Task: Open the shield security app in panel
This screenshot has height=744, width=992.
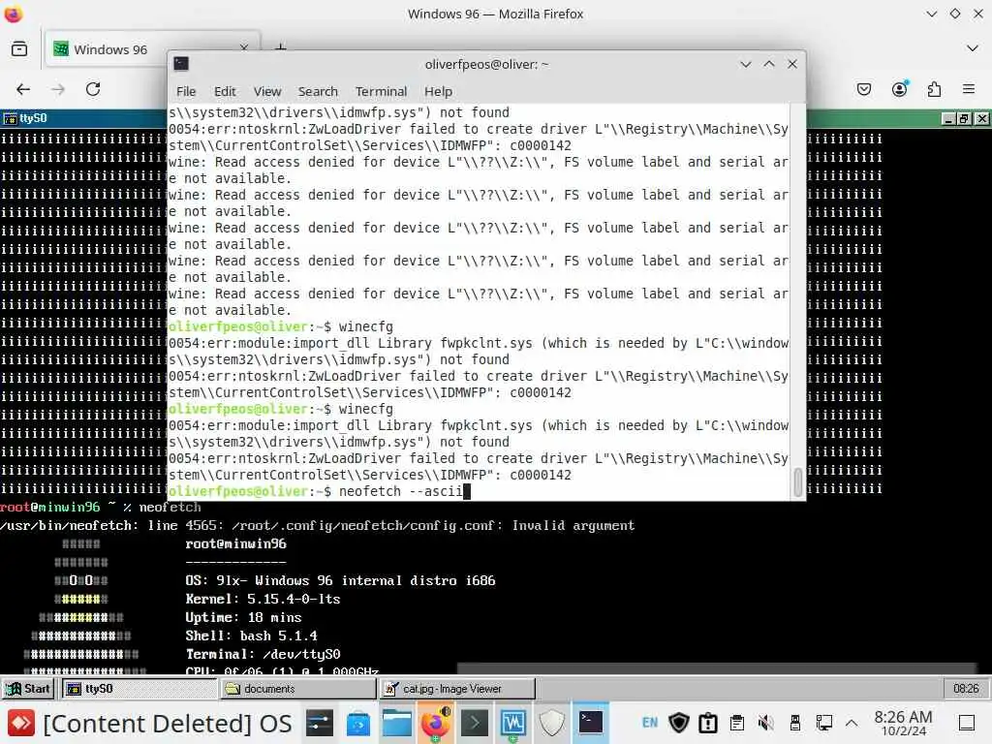Action: (551, 723)
